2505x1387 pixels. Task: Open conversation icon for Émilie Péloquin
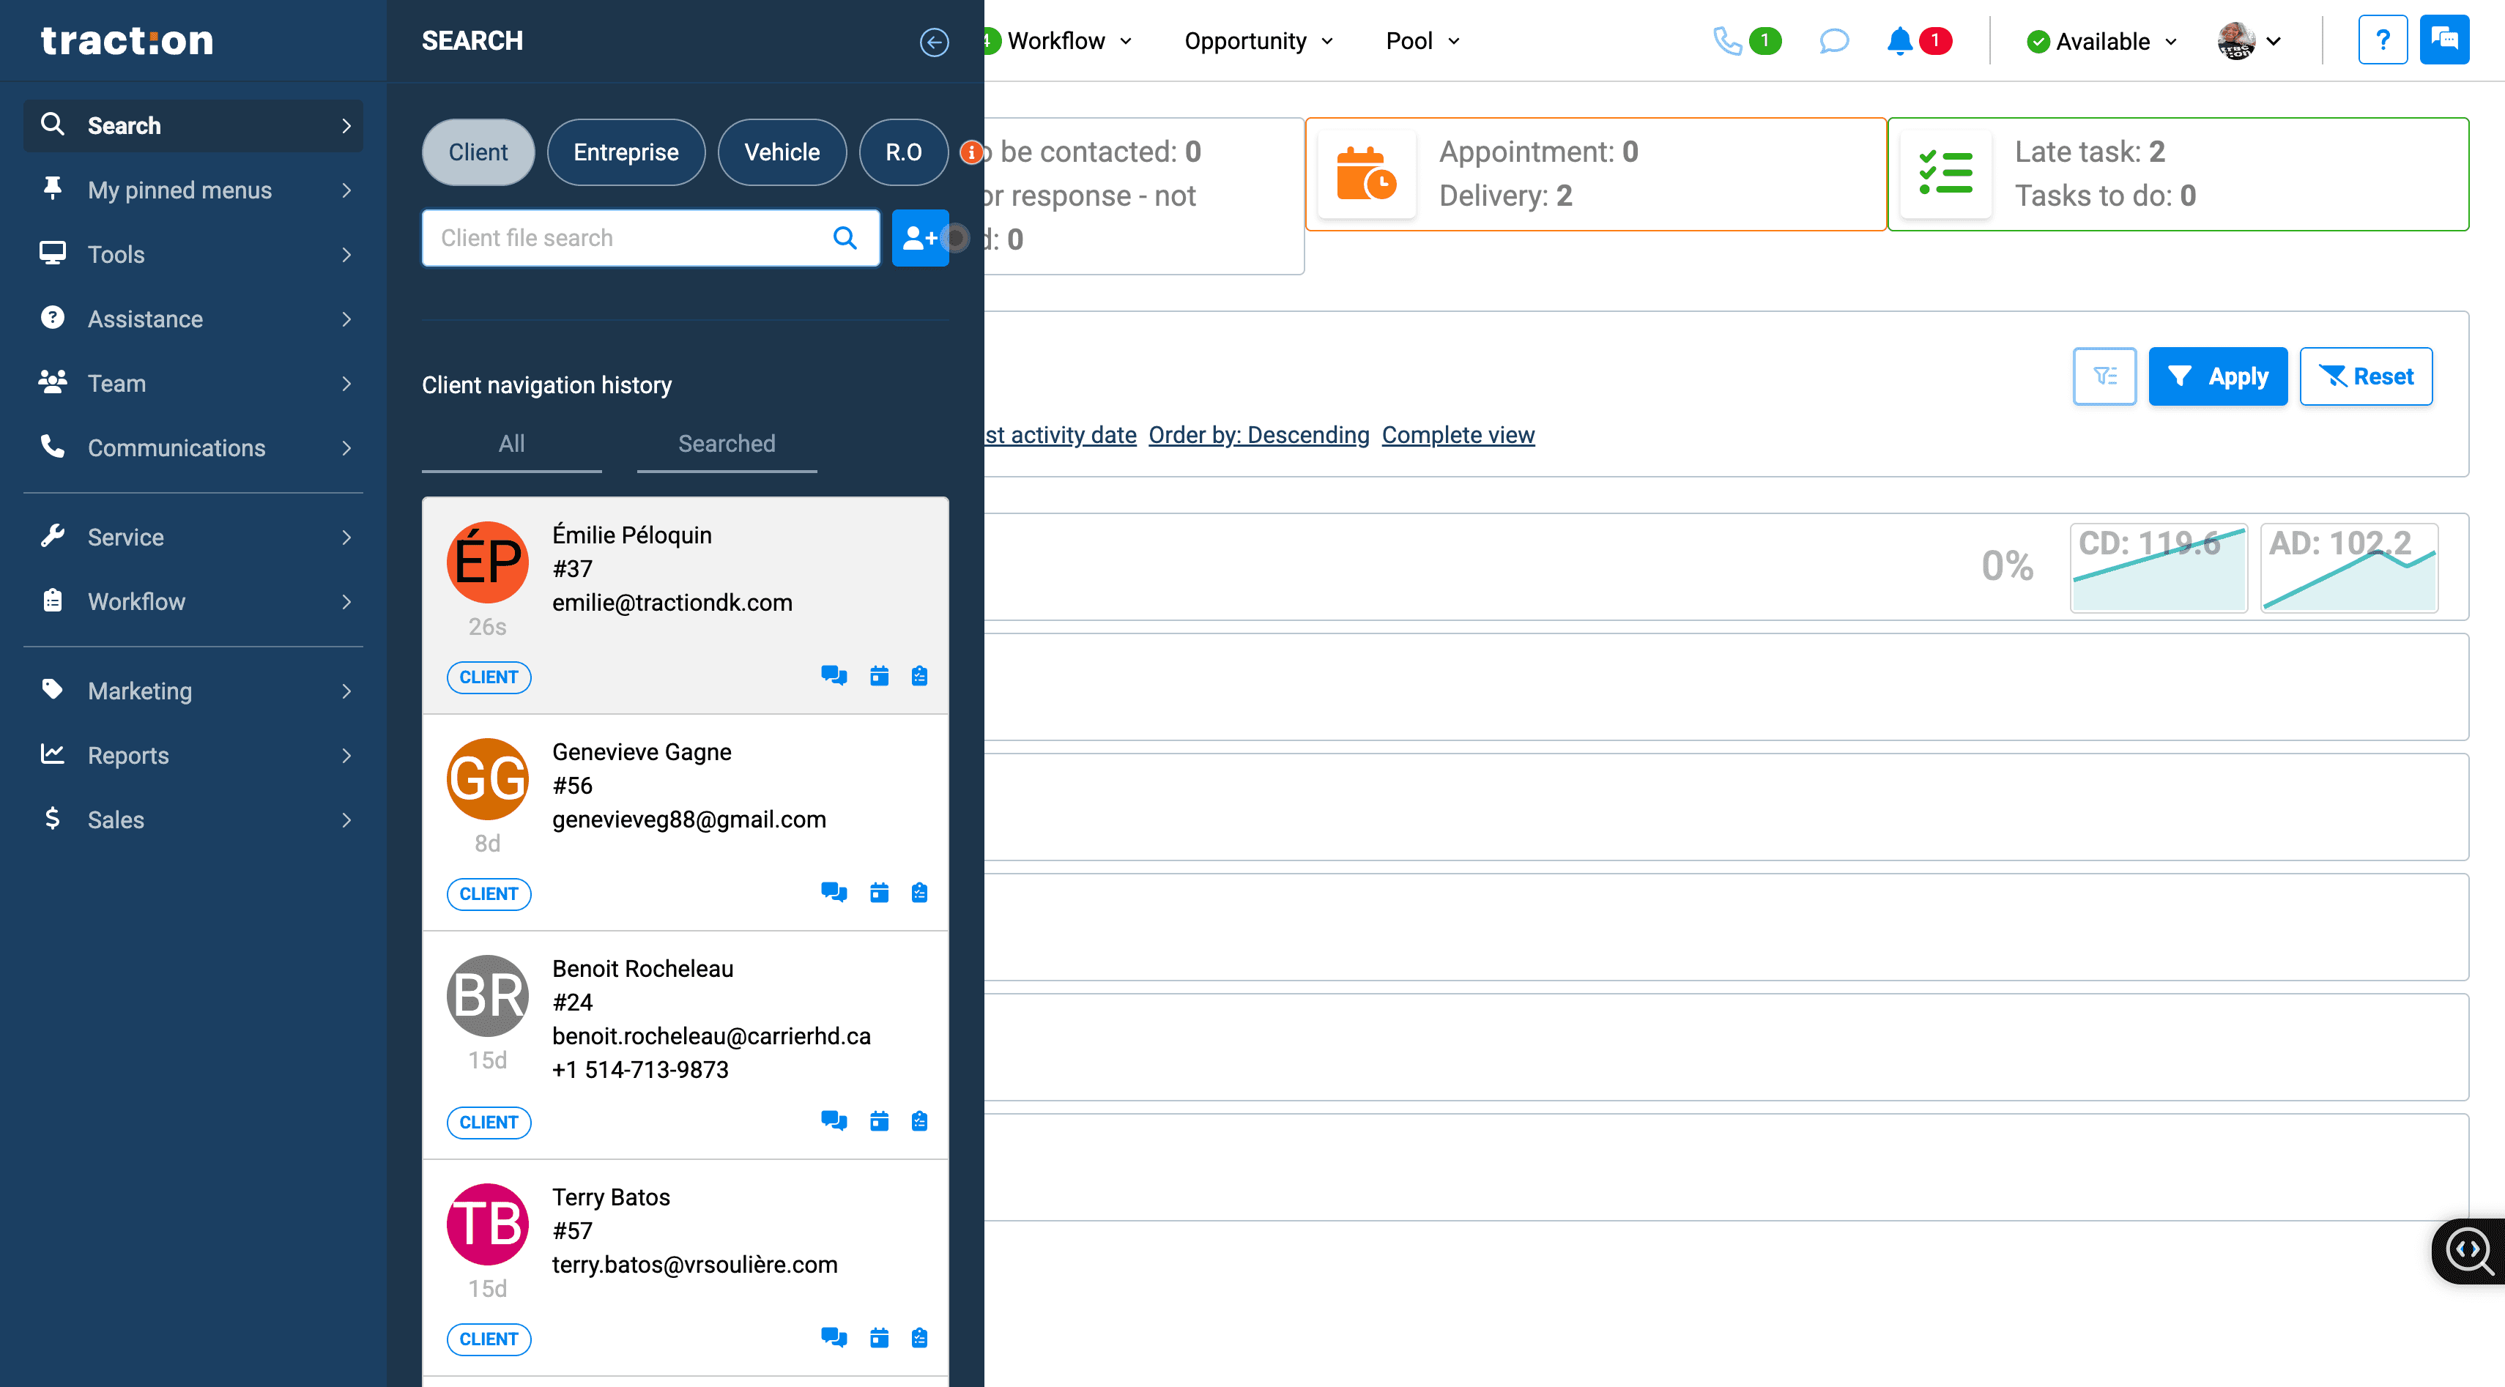pyautogui.click(x=834, y=675)
